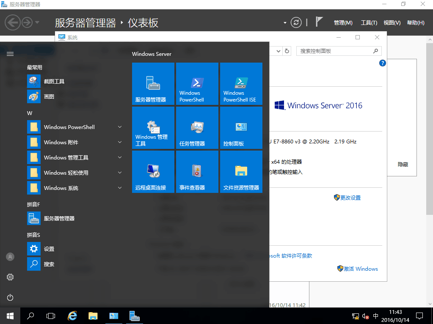433x324 pixels.
Task: Switch to Server Manager taskbar icon
Action: (135, 316)
